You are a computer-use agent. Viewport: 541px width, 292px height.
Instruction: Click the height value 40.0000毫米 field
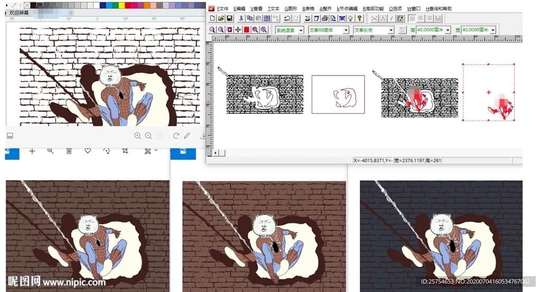coord(430,30)
